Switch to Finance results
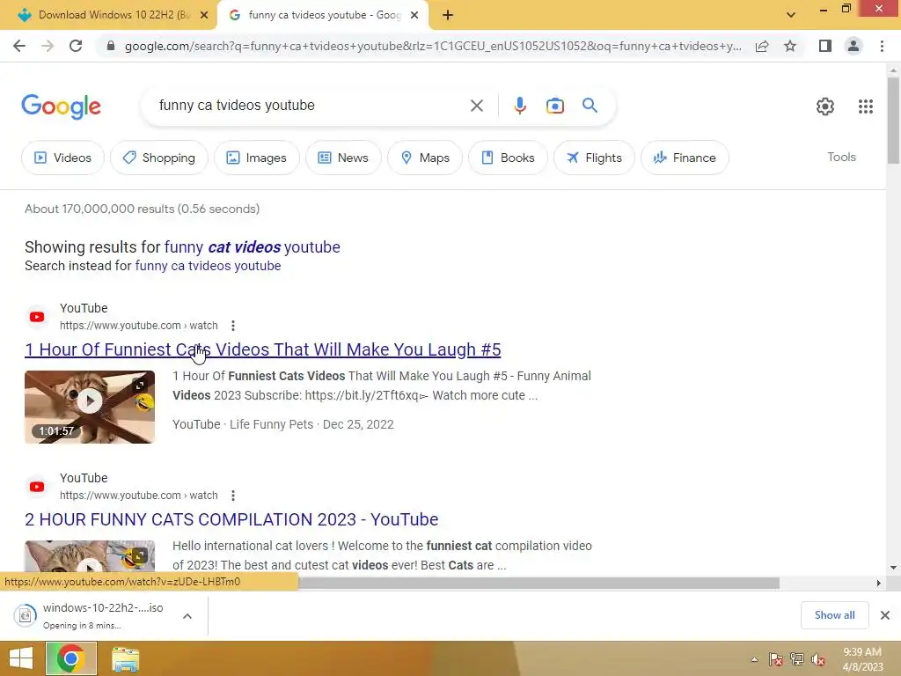The height and width of the screenshot is (676, 901). (685, 158)
